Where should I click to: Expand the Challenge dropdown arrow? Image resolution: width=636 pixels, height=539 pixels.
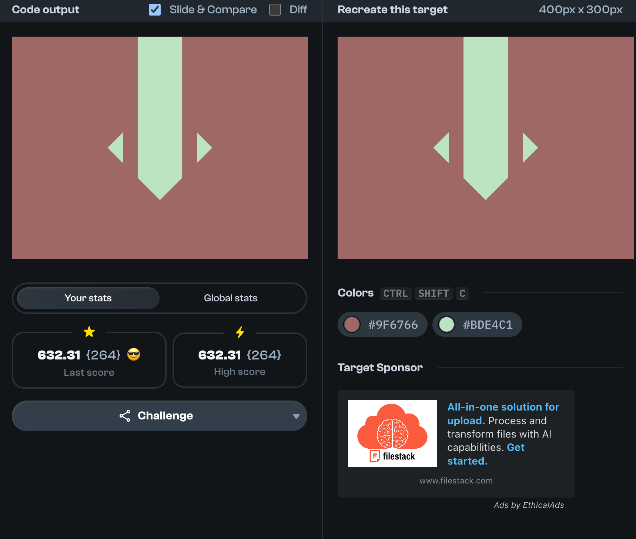[x=296, y=416]
